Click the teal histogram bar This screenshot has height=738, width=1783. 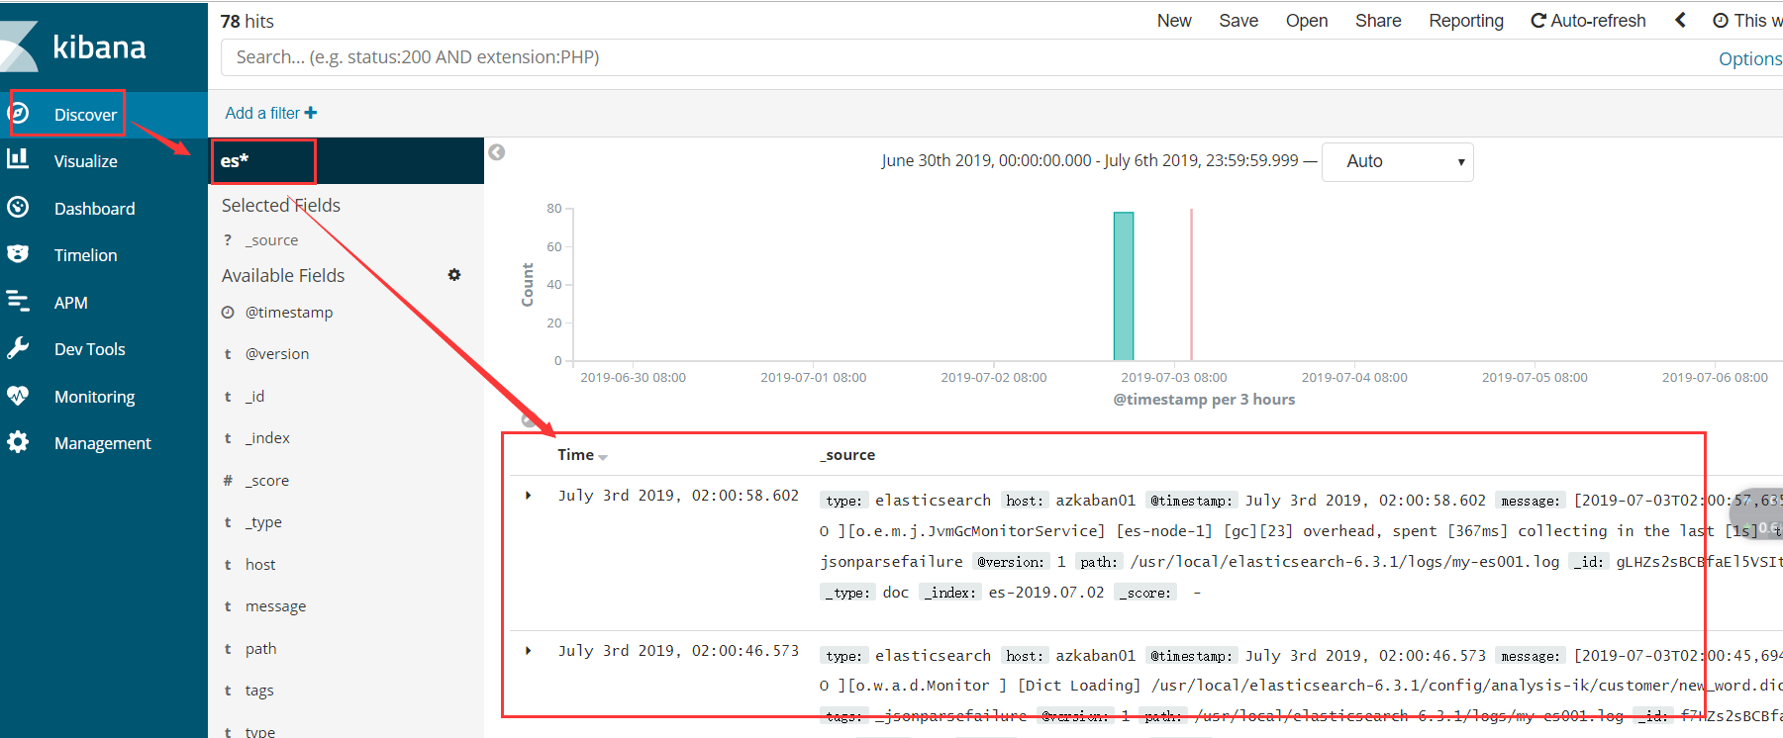[x=1124, y=286]
